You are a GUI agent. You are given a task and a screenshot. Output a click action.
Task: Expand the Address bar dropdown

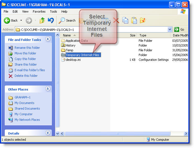click(170, 30)
